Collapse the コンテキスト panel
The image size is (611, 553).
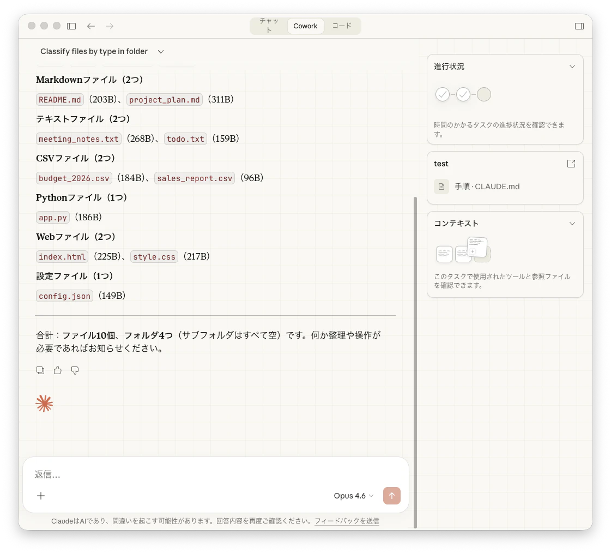(572, 224)
